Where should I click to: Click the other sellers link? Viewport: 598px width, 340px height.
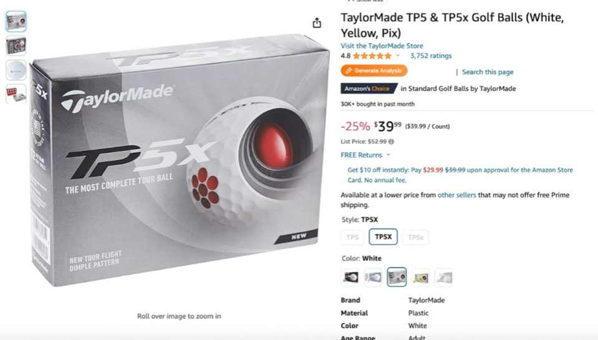457,195
